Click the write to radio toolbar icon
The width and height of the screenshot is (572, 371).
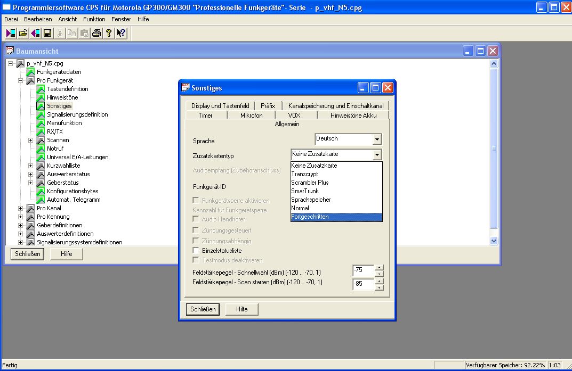coord(35,33)
